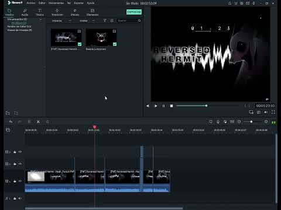Open the Medios tab
281x210 pixels.
(9, 12)
